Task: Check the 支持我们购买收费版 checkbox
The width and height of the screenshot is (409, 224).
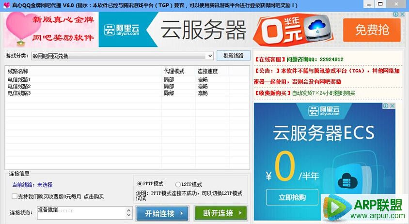Action: pyautogui.click(x=15, y=196)
